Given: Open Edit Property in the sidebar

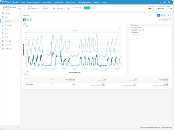Looking at the screenshot, I should 8,49.
